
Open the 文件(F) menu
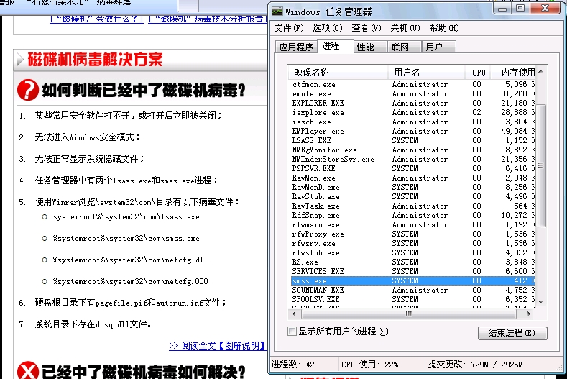coord(289,28)
